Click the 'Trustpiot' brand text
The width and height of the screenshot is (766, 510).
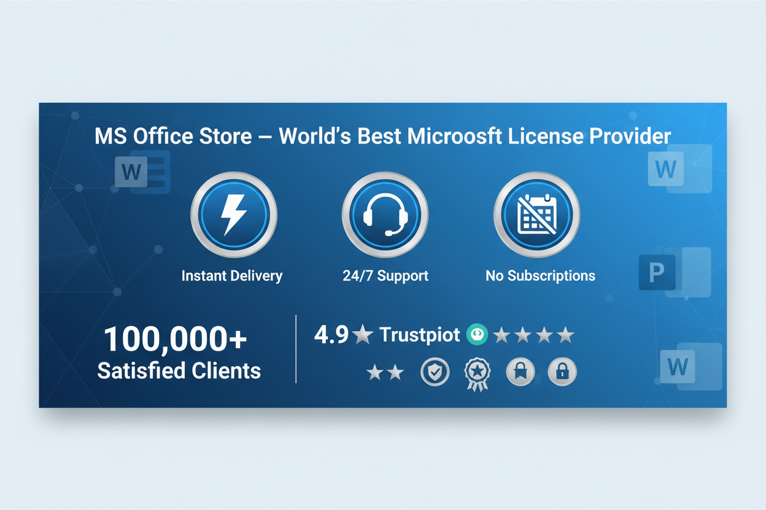tap(419, 335)
